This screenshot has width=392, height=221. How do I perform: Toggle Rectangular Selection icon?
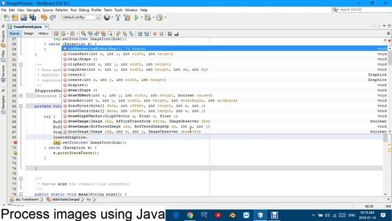click(x=110, y=34)
